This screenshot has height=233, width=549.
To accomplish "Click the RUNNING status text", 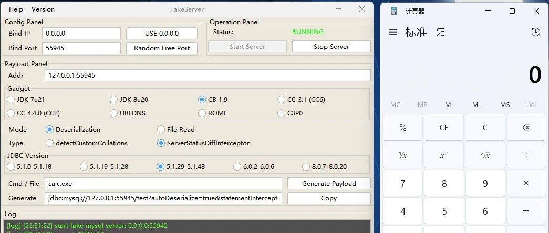I will [x=308, y=32].
